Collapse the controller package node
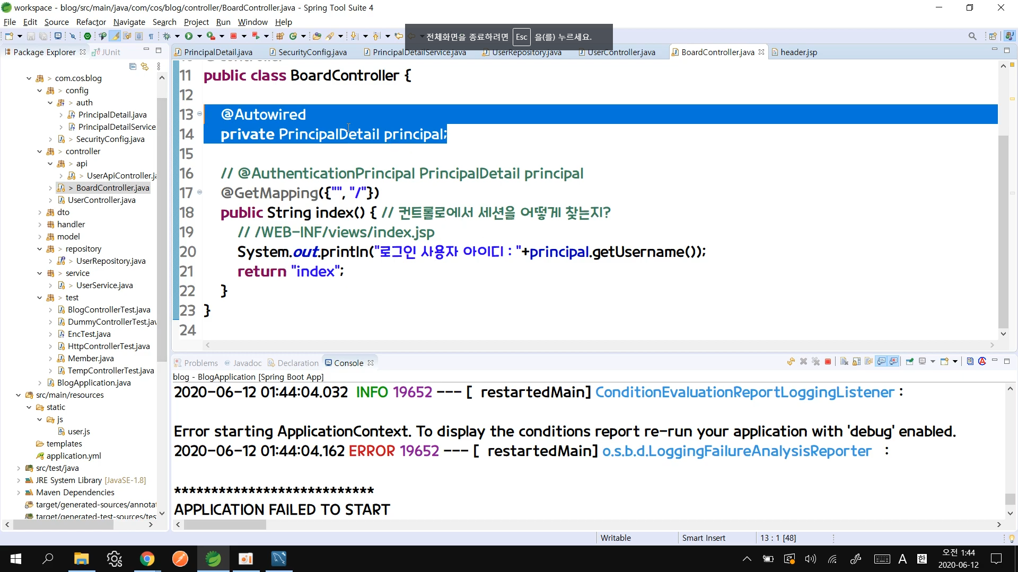This screenshot has height=572, width=1018. (x=40, y=151)
